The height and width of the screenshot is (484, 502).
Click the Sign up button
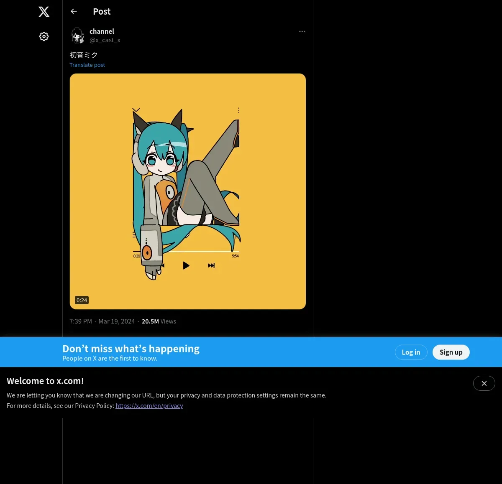451,352
